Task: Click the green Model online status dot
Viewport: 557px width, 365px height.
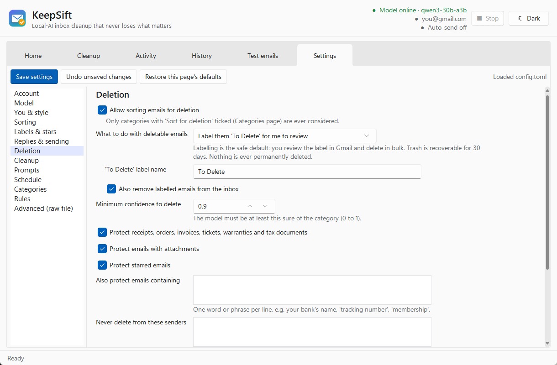Action: 374,10
